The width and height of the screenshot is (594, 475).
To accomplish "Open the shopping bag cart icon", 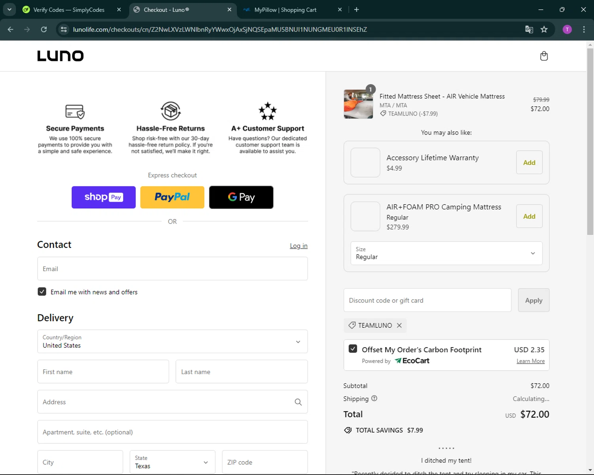I will click(x=544, y=56).
